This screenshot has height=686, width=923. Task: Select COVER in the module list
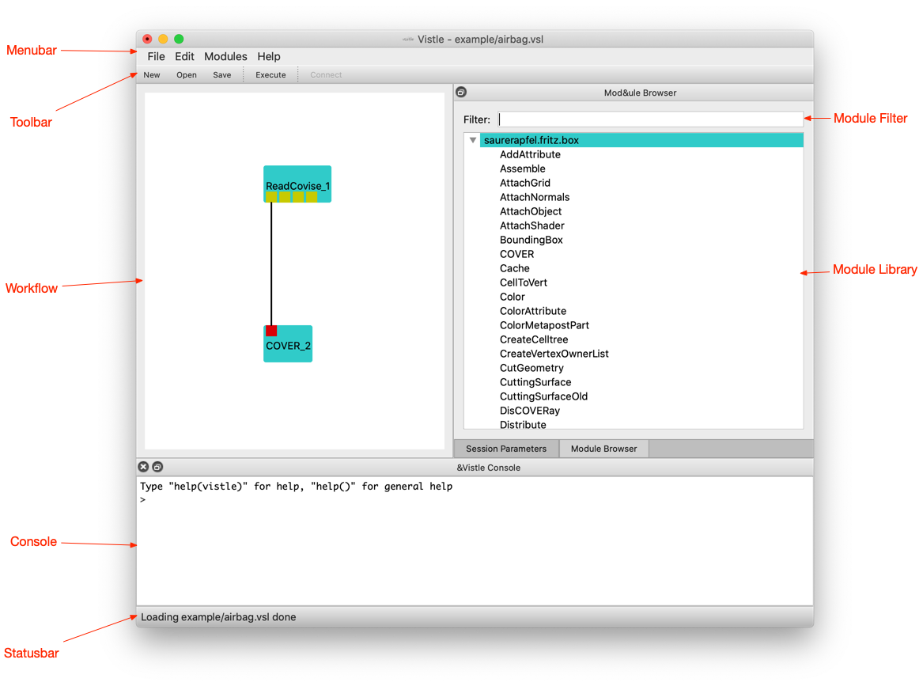516,254
